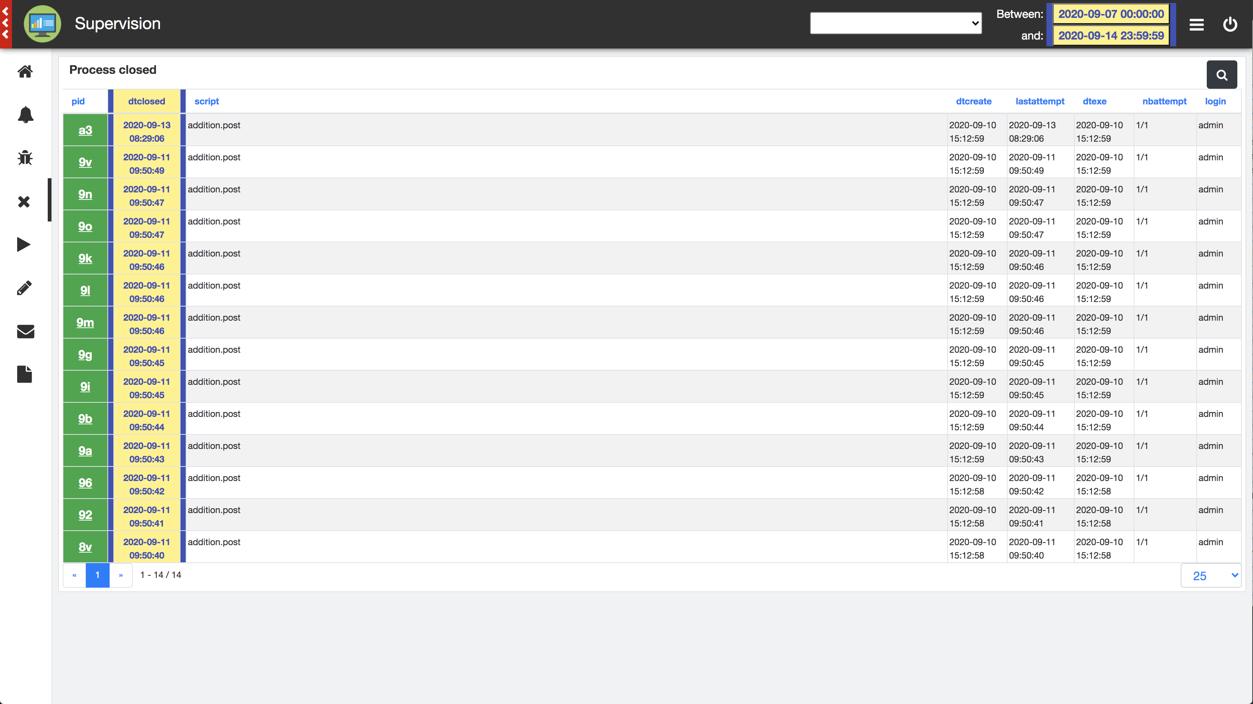Image resolution: width=1253 pixels, height=704 pixels.
Task: Open process a3 link
Action: [x=85, y=130]
